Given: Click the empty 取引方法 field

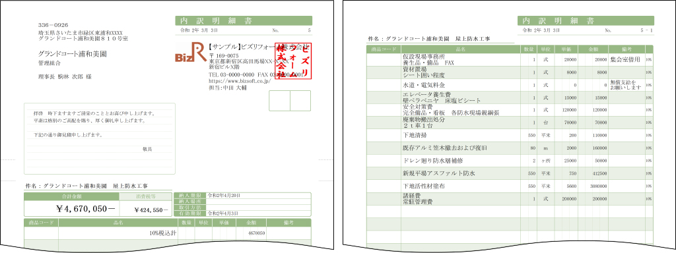Looking at the screenshot, I should point(259,207).
